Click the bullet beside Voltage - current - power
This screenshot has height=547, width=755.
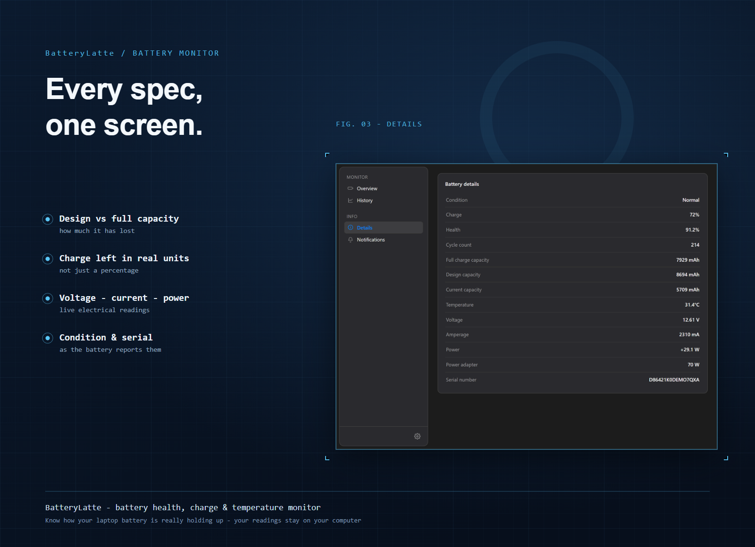pyautogui.click(x=48, y=298)
